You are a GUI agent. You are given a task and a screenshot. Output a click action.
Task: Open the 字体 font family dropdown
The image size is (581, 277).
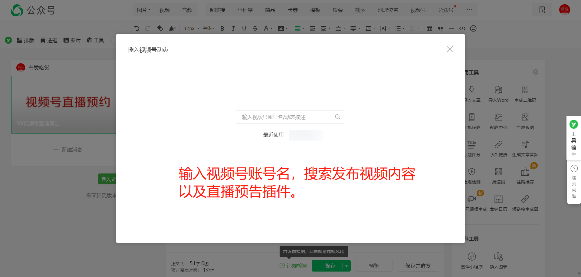coord(208,28)
